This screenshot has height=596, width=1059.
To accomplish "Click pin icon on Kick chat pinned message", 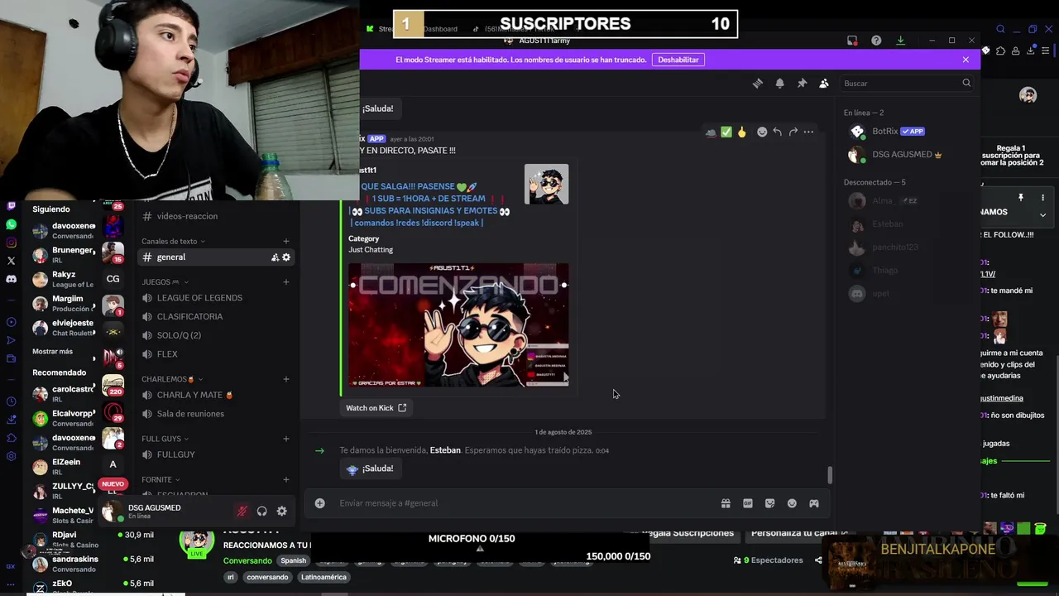I will click(x=1021, y=198).
